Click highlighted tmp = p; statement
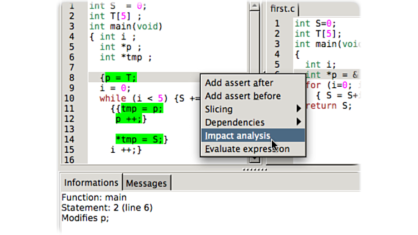This screenshot has height=235, width=418. click(142, 109)
